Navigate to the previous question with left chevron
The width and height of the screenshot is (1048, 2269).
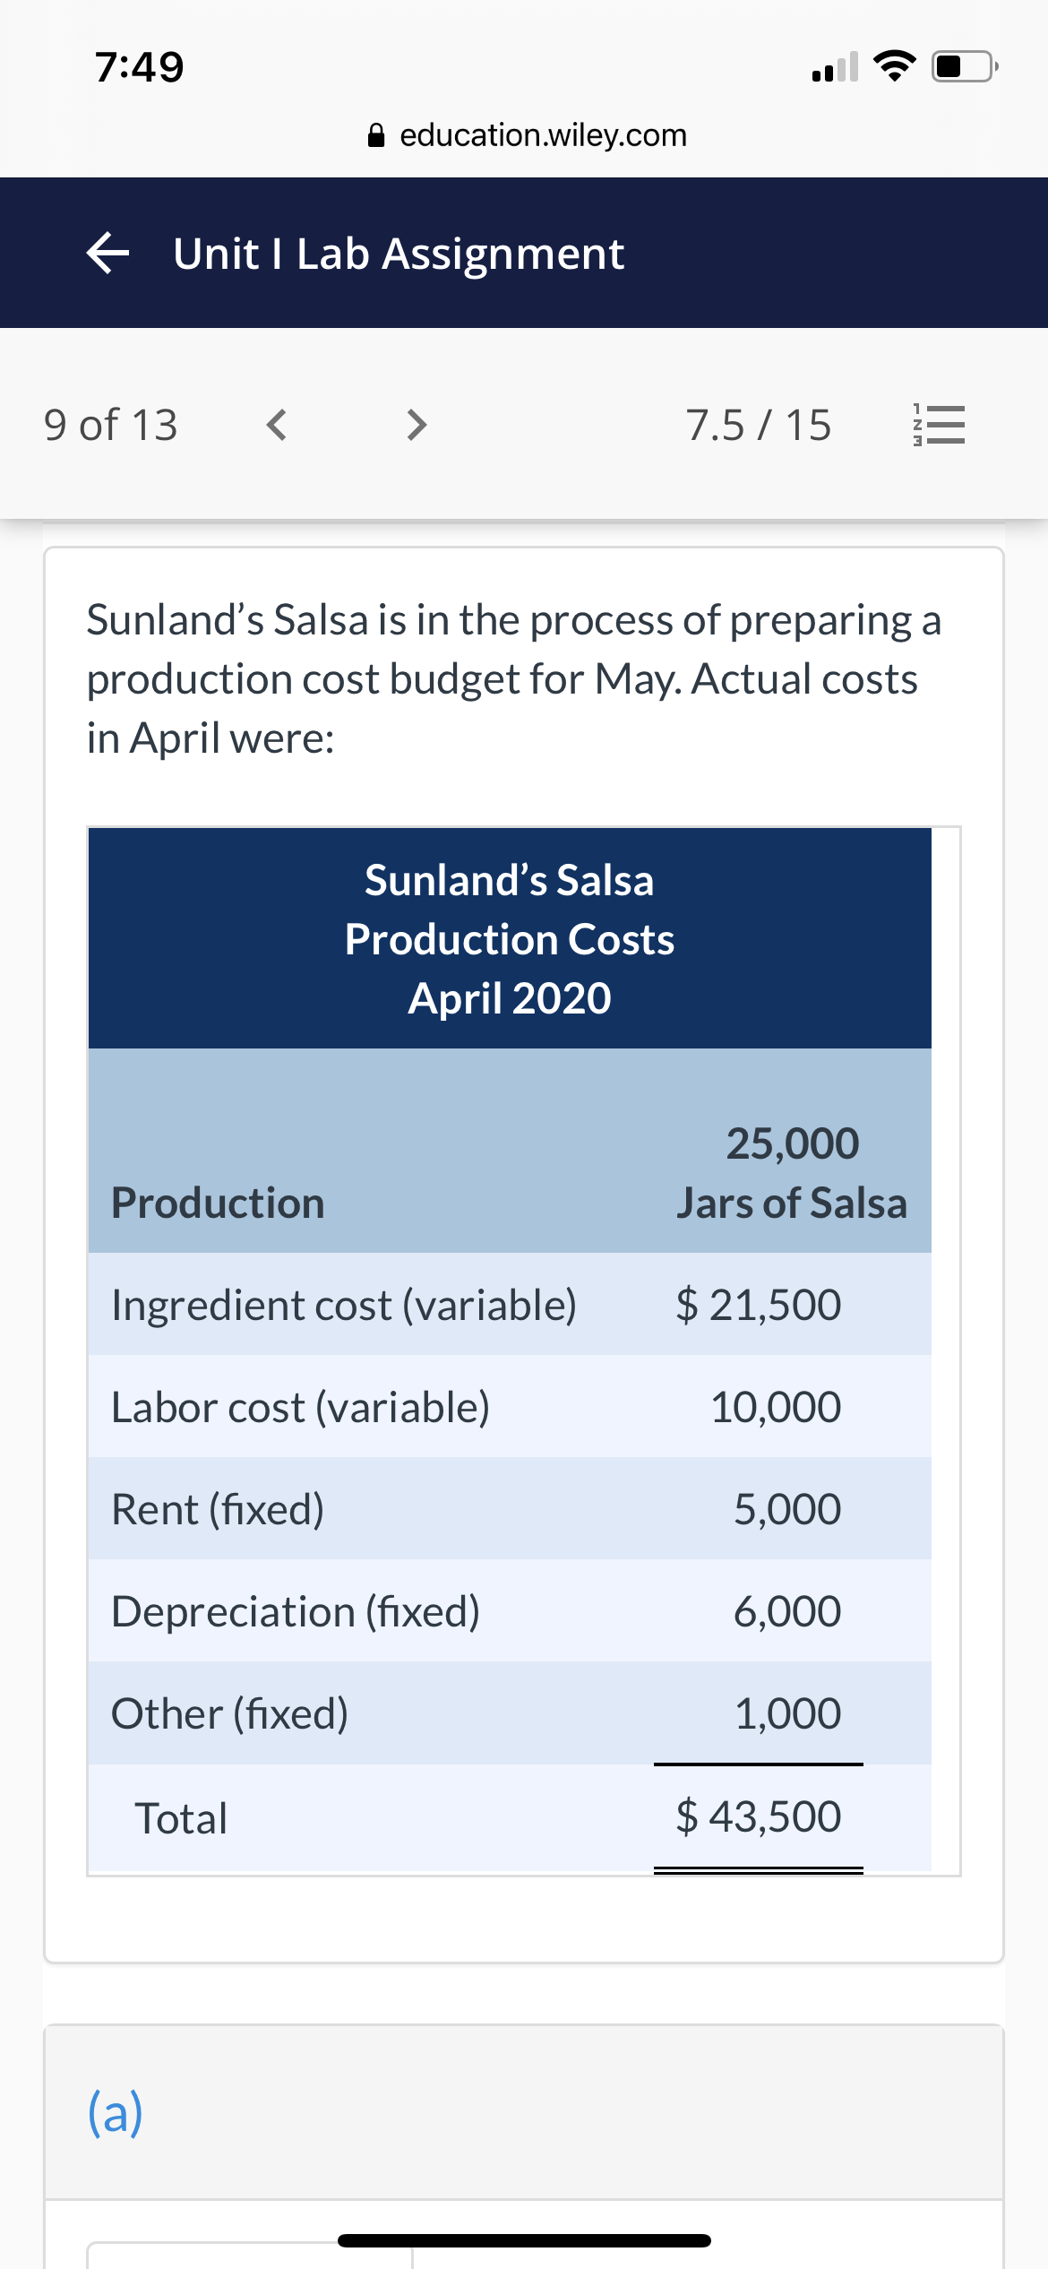[x=277, y=425]
